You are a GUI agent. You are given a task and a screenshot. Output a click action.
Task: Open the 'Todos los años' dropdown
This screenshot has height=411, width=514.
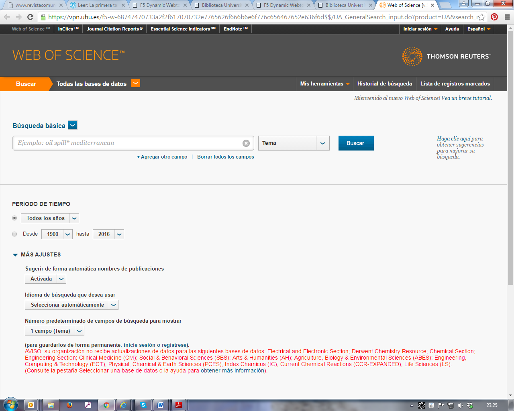pos(50,218)
